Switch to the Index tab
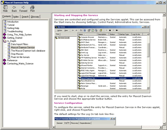 click(x=16, y=17)
